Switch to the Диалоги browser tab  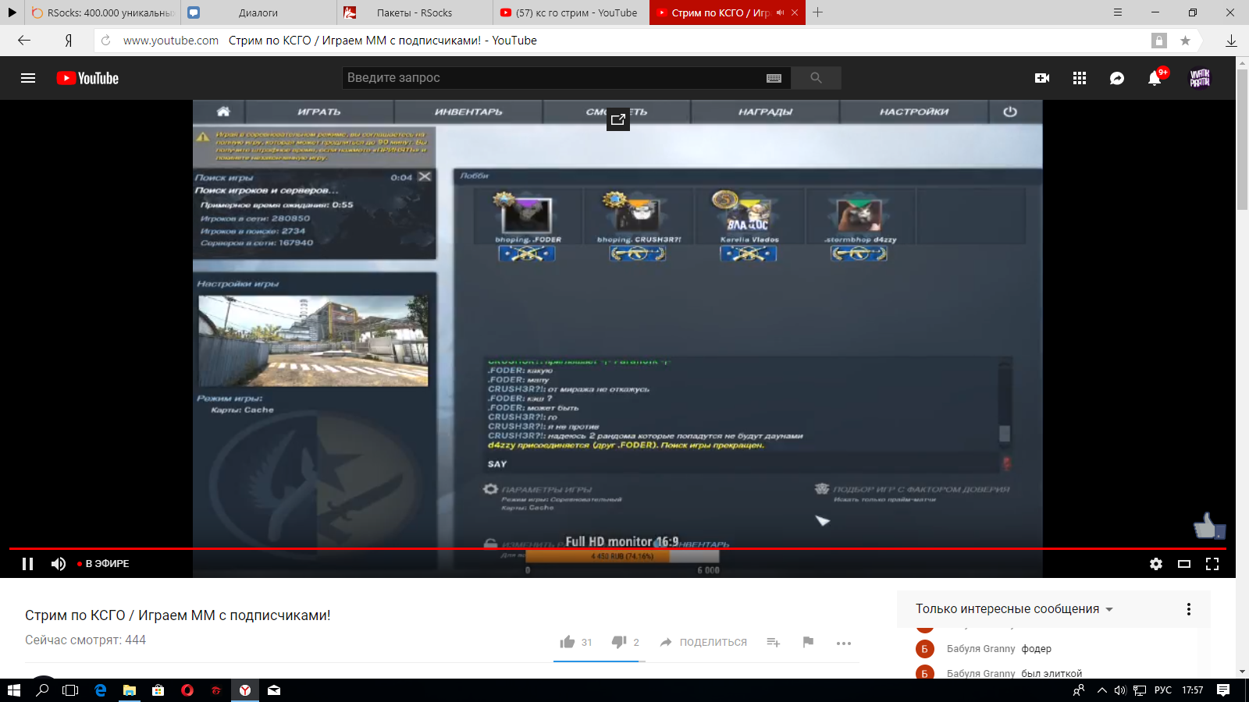click(x=258, y=12)
